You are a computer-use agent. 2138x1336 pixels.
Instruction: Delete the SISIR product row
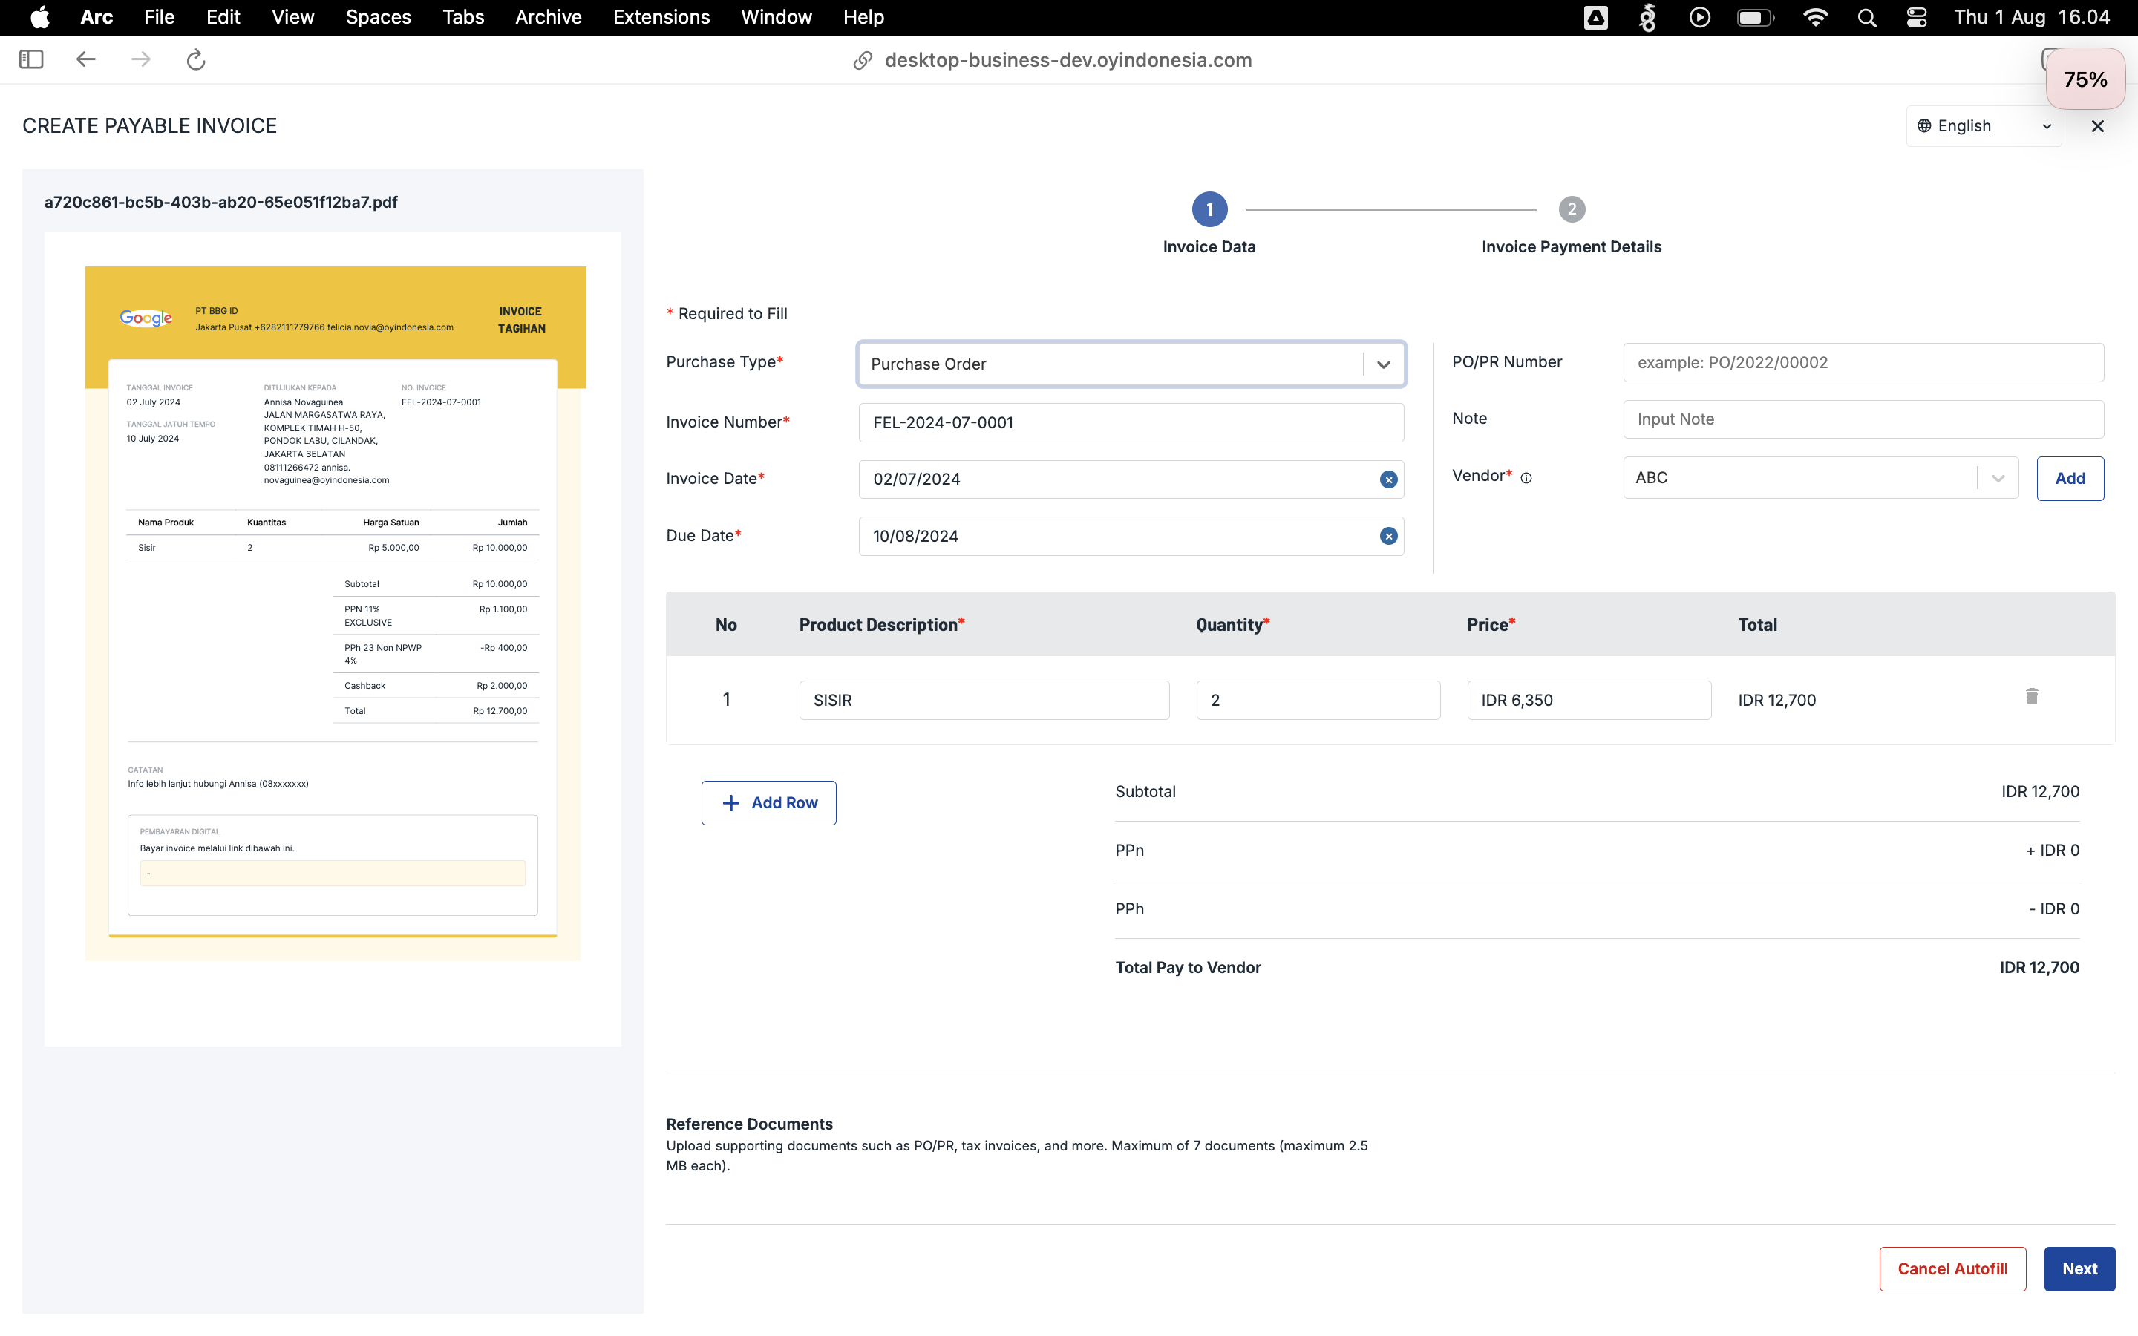tap(2031, 697)
